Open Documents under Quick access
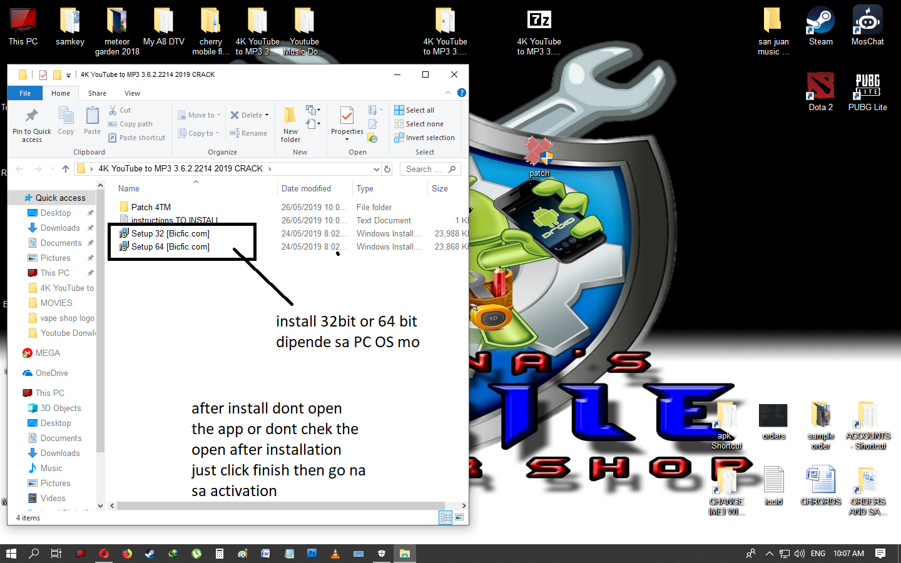Image resolution: width=901 pixels, height=563 pixels. pyautogui.click(x=61, y=243)
